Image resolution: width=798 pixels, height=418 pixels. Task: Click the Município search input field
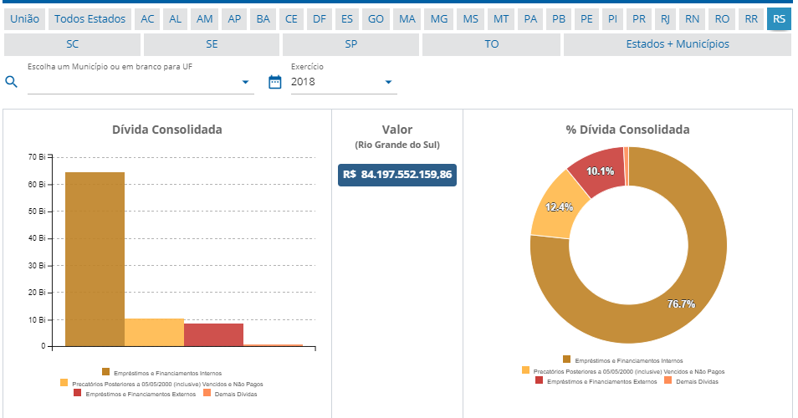tap(134, 82)
